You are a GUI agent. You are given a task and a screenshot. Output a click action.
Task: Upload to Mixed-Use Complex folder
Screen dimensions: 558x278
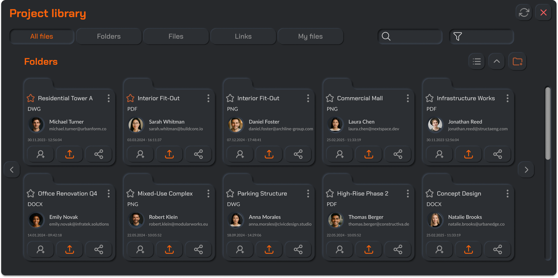169,249
